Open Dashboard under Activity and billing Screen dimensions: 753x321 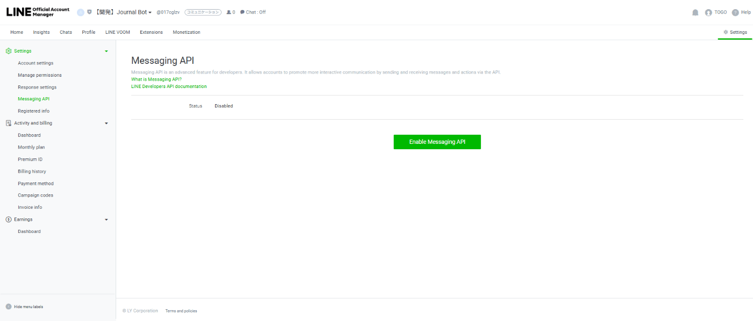[x=29, y=135]
